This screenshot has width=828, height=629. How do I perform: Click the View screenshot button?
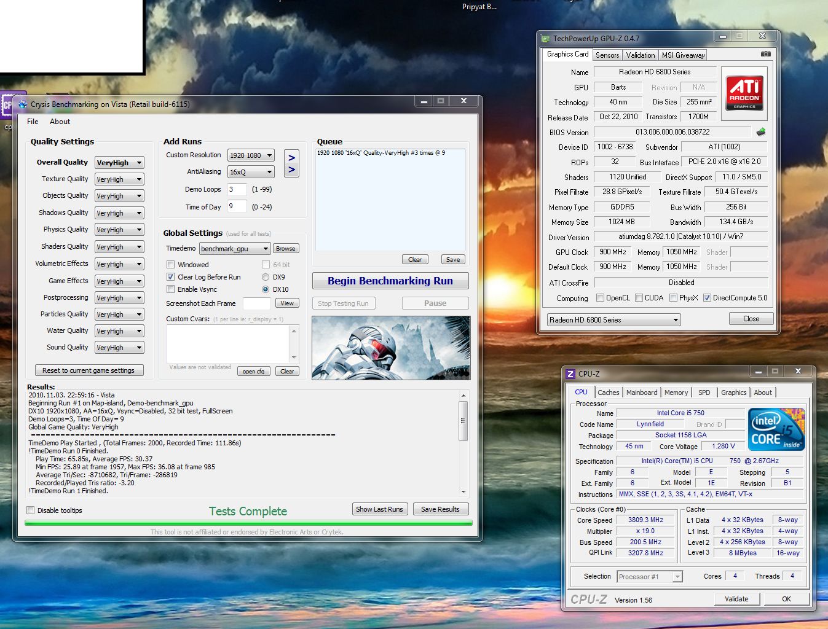[x=287, y=303]
